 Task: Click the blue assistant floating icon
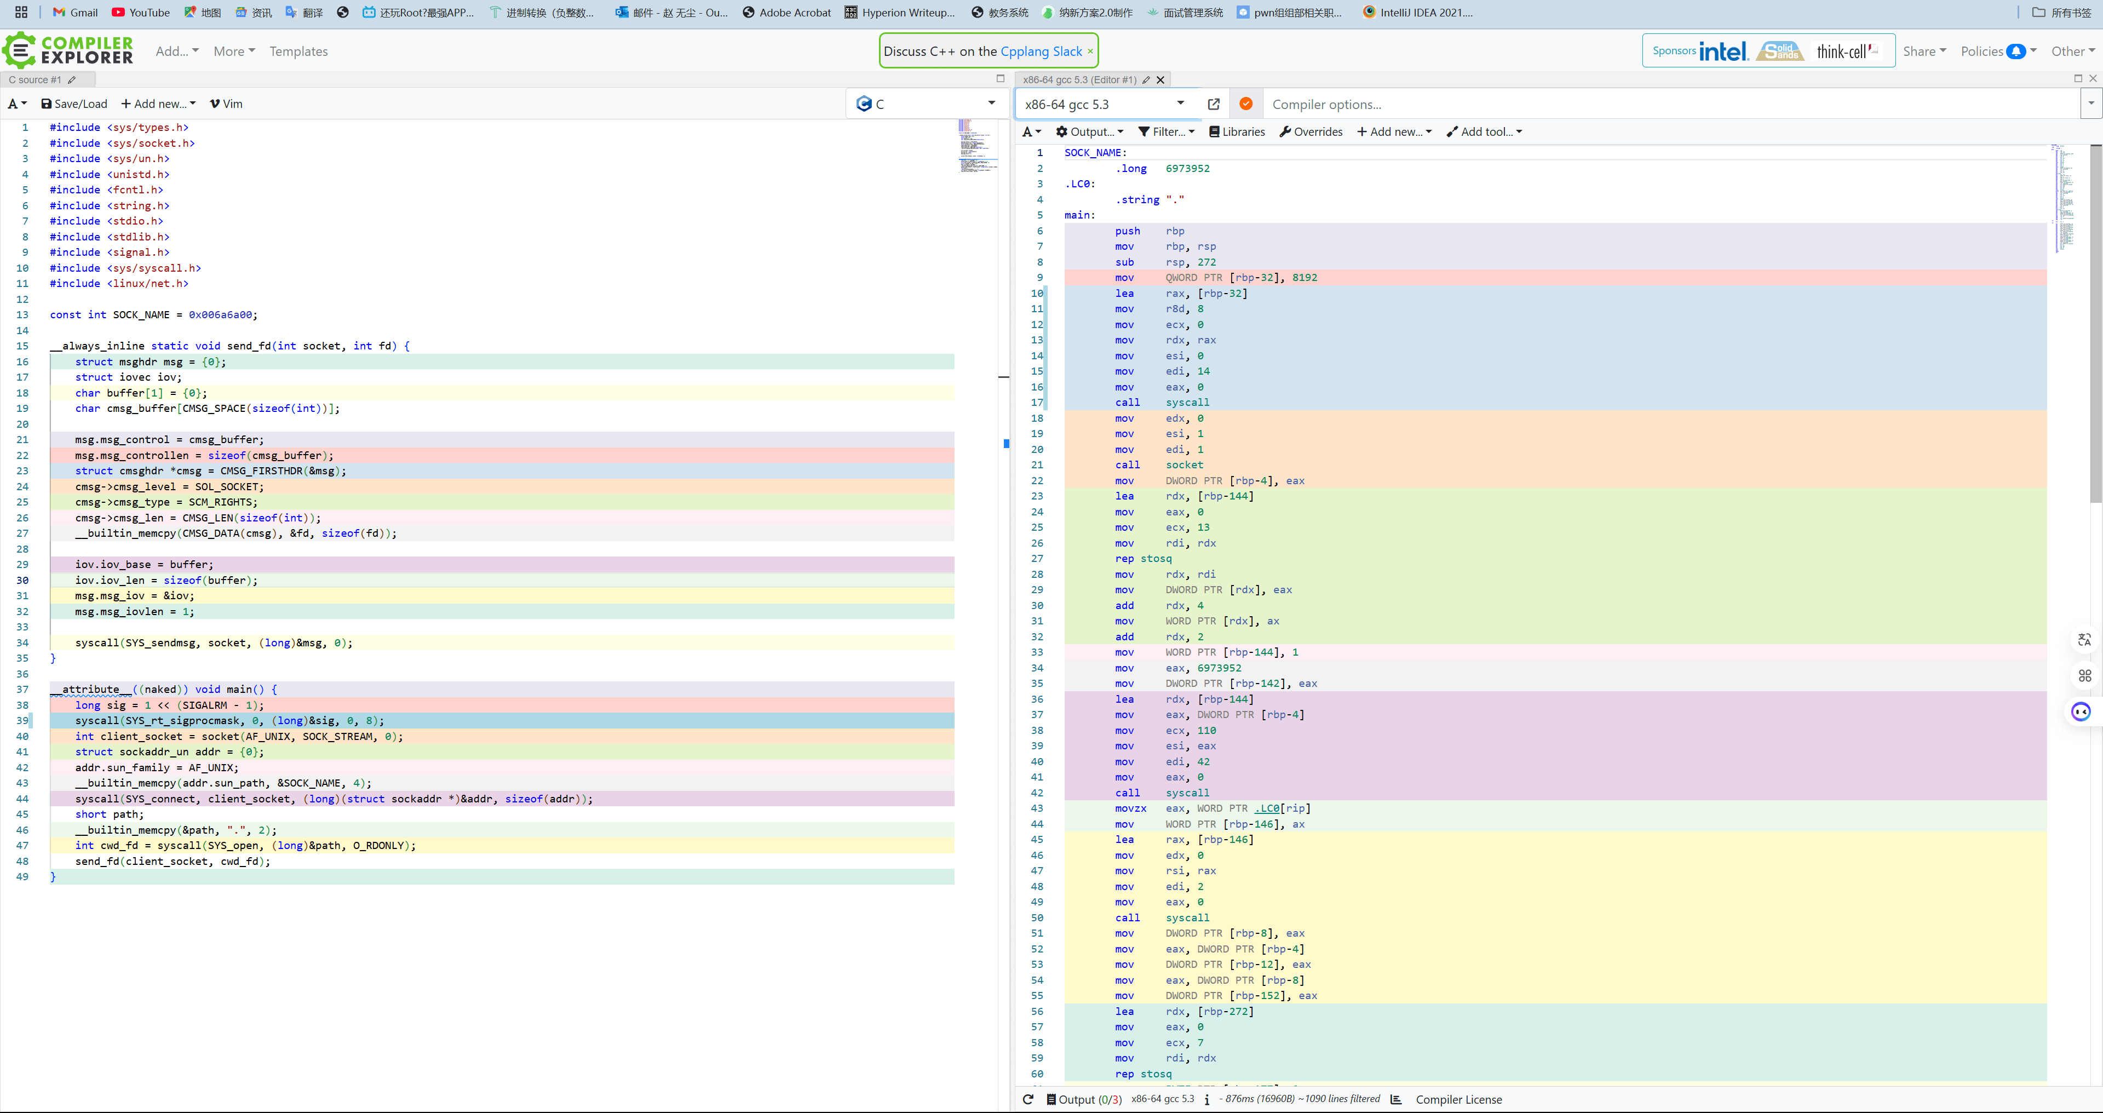(2081, 712)
